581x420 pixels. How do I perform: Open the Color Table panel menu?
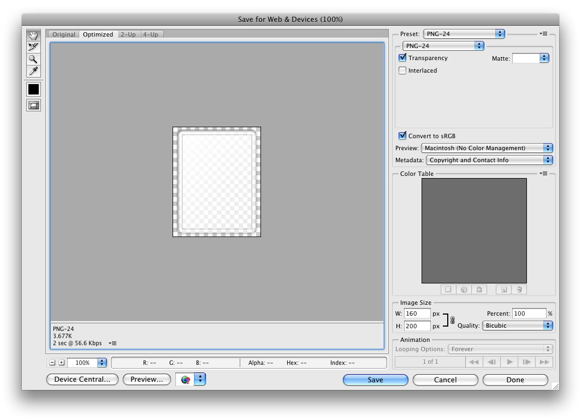click(543, 174)
